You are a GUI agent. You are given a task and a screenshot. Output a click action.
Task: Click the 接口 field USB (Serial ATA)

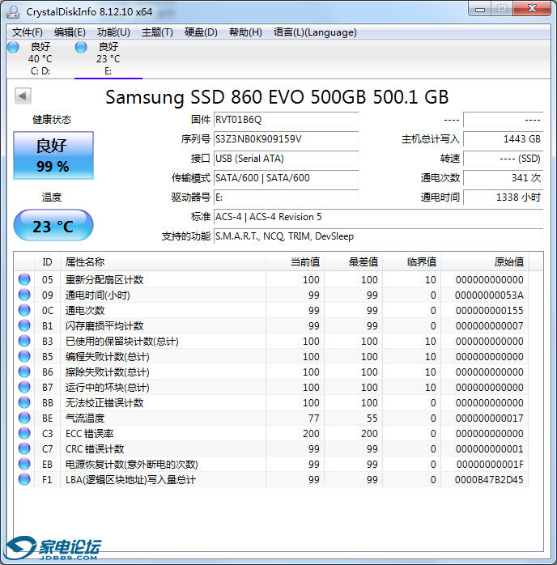pos(287,159)
